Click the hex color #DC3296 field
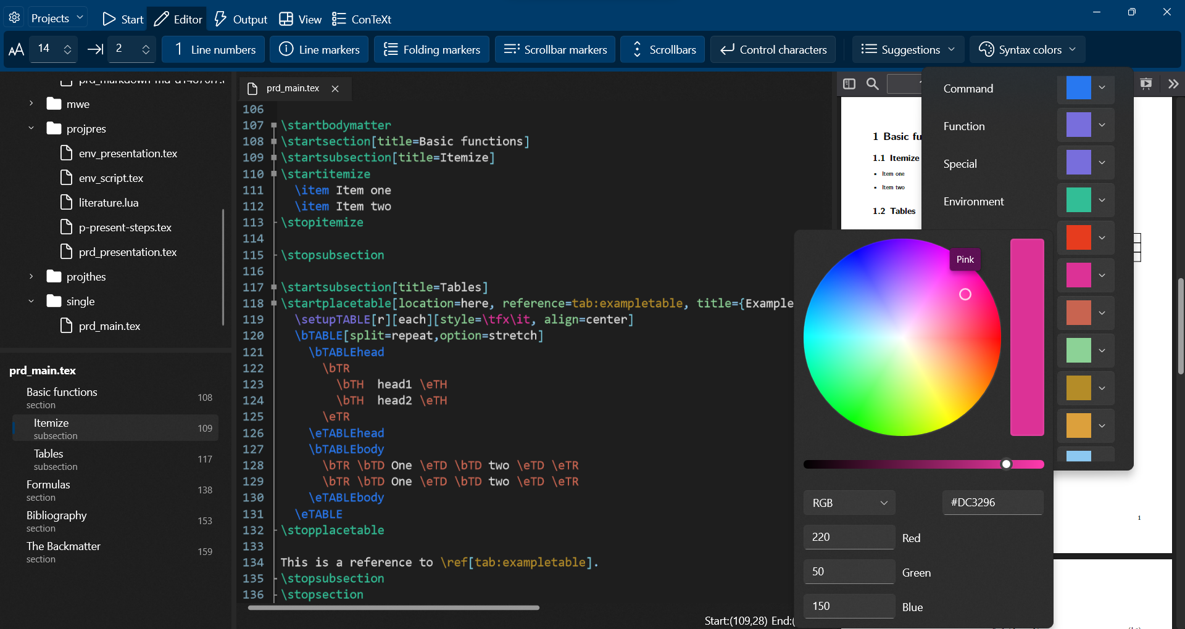 click(x=992, y=503)
